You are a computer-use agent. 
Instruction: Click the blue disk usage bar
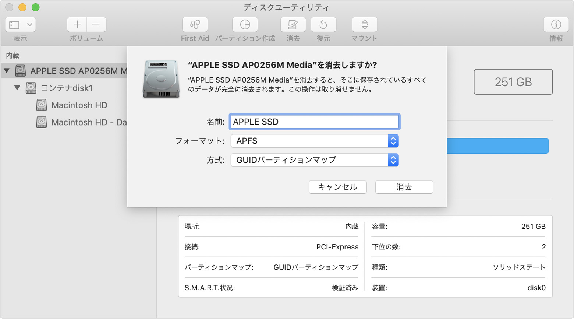497,146
